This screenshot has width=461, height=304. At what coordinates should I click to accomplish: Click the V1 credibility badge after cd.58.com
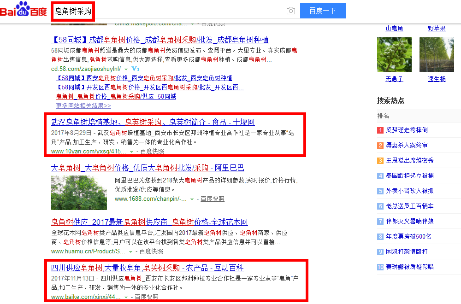[x=136, y=69]
